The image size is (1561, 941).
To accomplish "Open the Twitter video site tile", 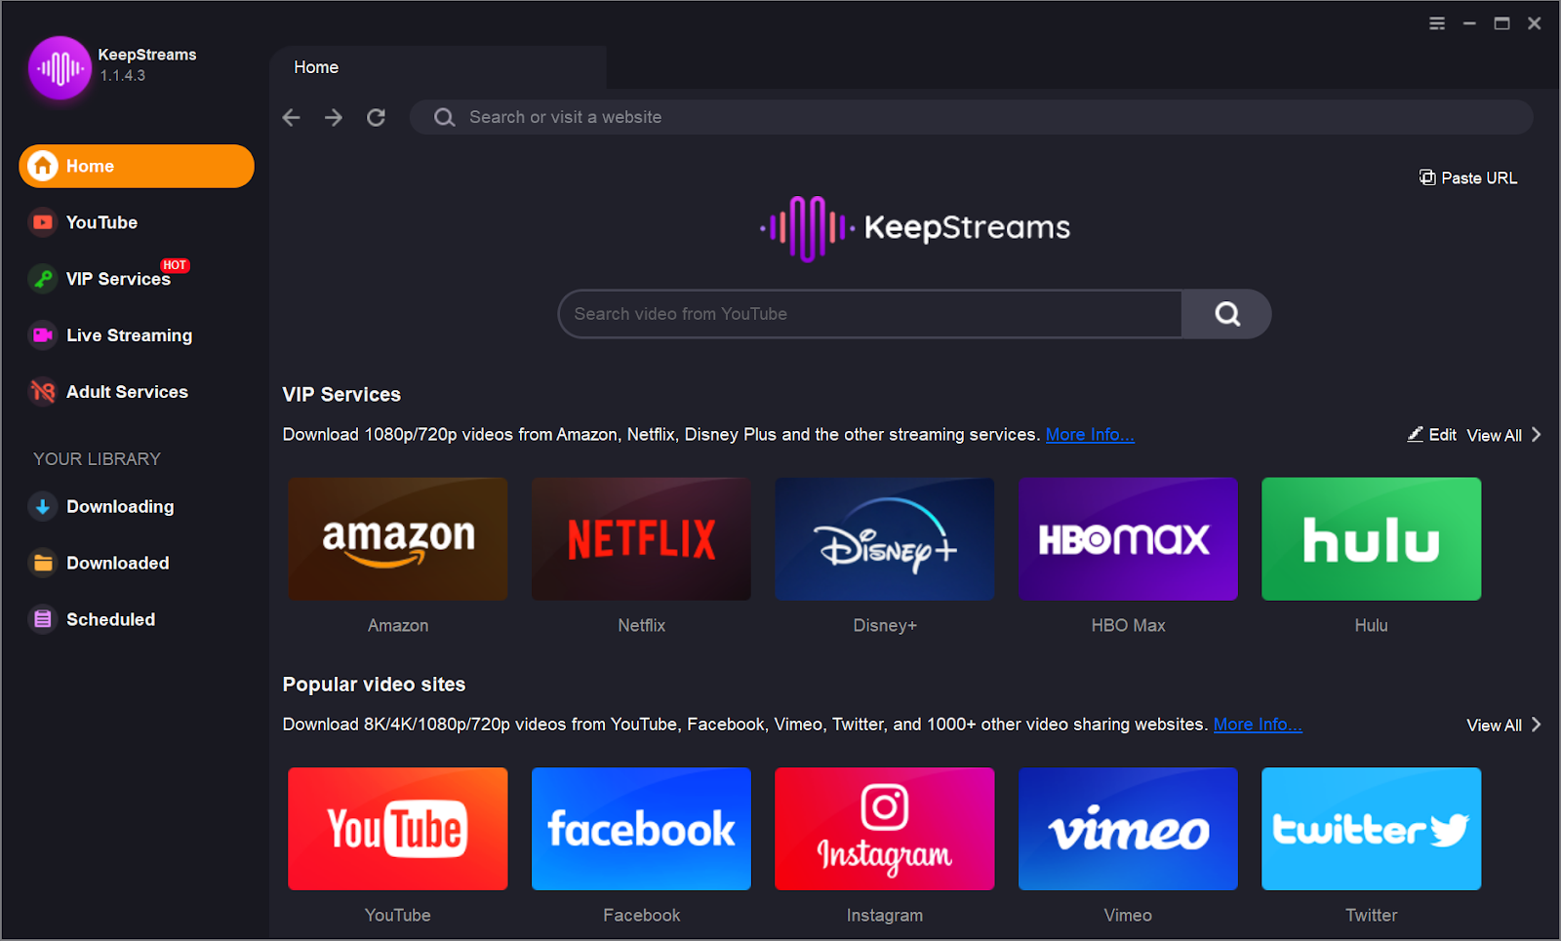I will coord(1372,829).
